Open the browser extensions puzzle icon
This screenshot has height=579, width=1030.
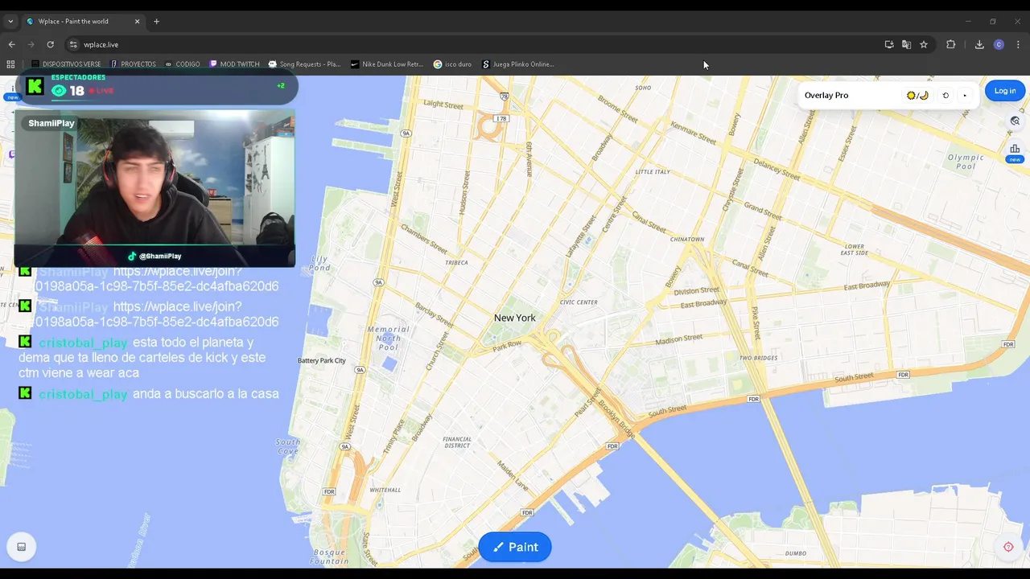pos(950,44)
